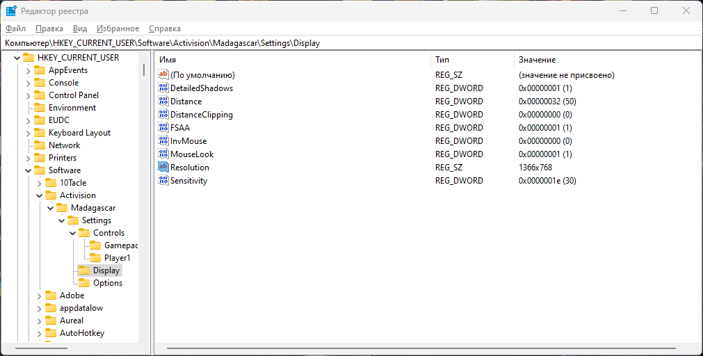The image size is (703, 356).
Task: Select the Resolution value name
Action: tap(190, 168)
